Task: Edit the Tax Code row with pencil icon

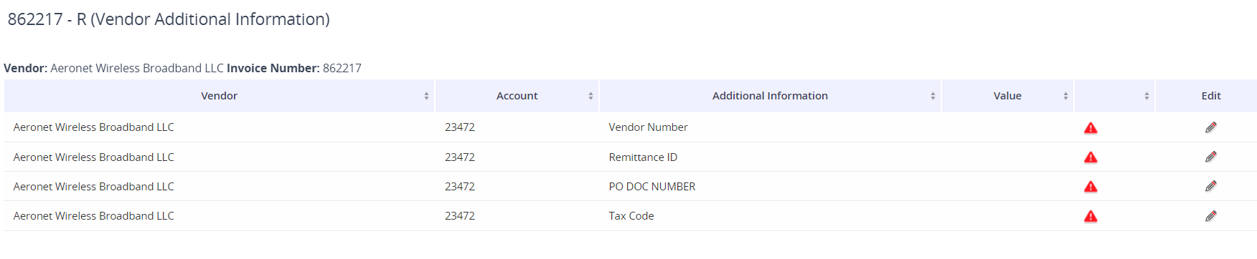Action: pyautogui.click(x=1210, y=216)
